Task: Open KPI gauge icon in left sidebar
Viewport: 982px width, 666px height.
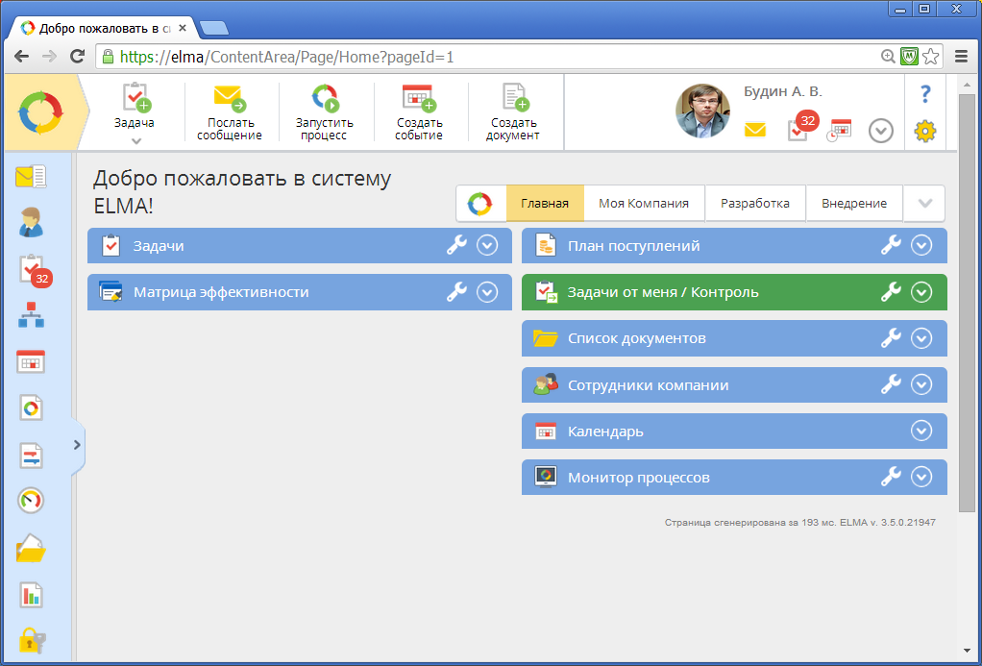Action: tap(31, 501)
